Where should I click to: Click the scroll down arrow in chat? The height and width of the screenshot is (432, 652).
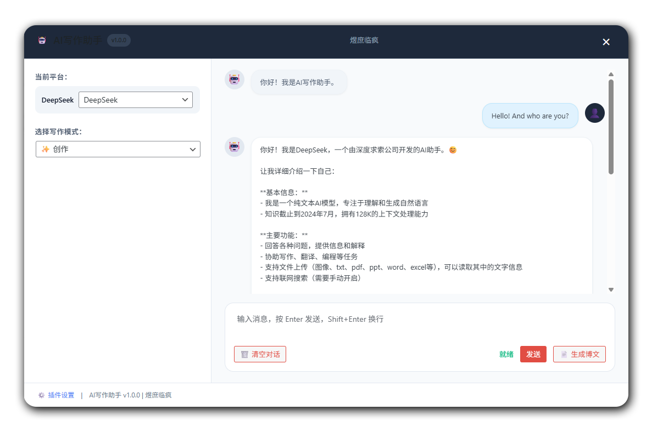tap(611, 289)
